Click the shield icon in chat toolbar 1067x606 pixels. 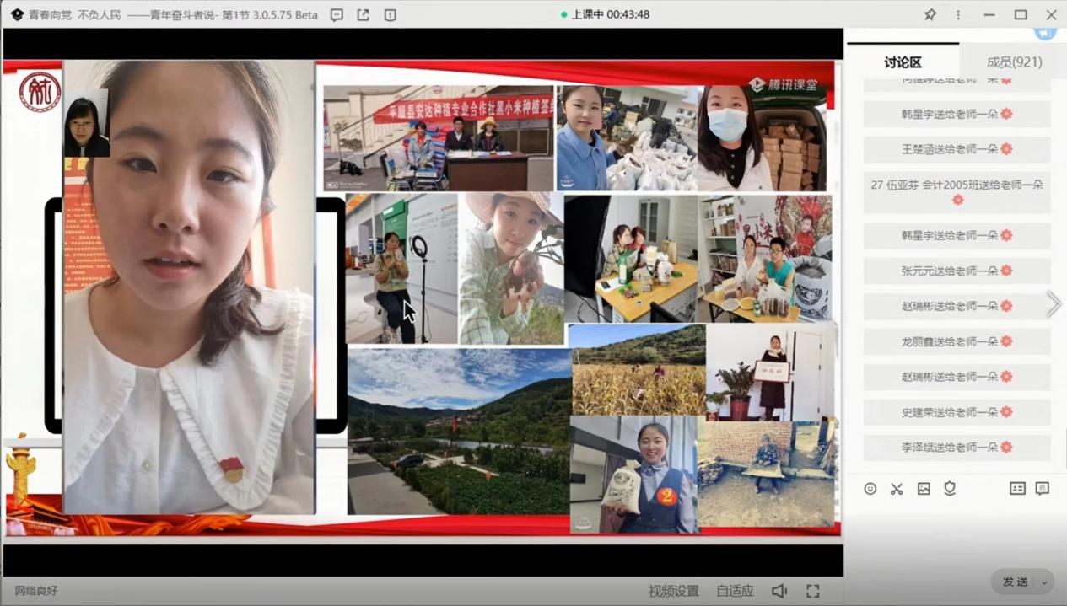(950, 489)
